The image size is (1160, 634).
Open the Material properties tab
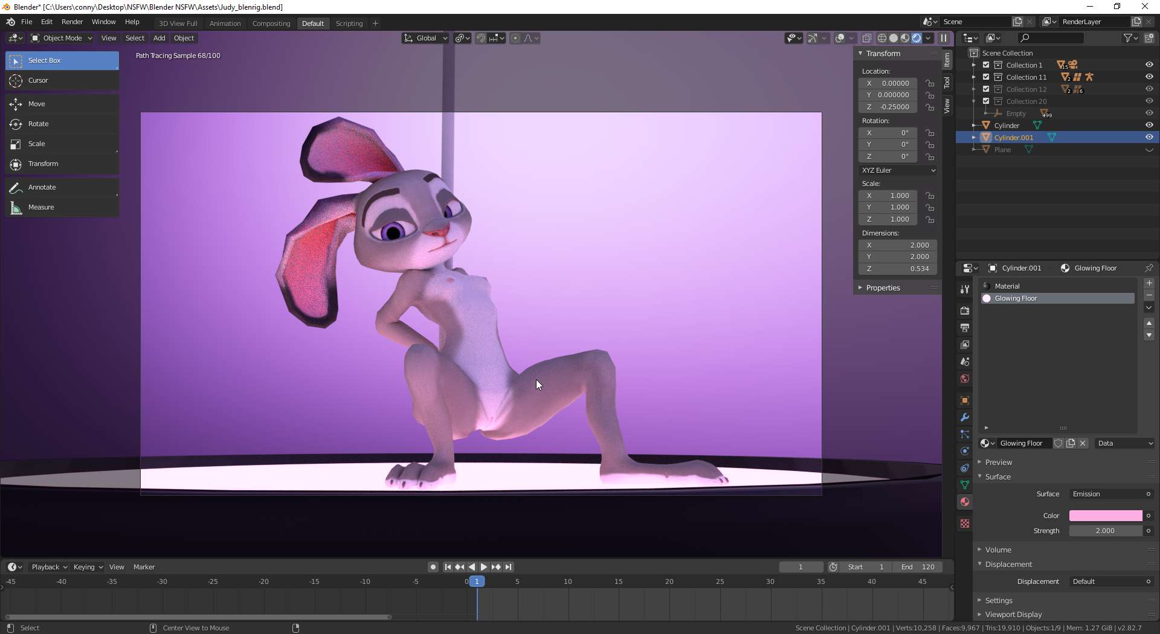pyautogui.click(x=965, y=502)
